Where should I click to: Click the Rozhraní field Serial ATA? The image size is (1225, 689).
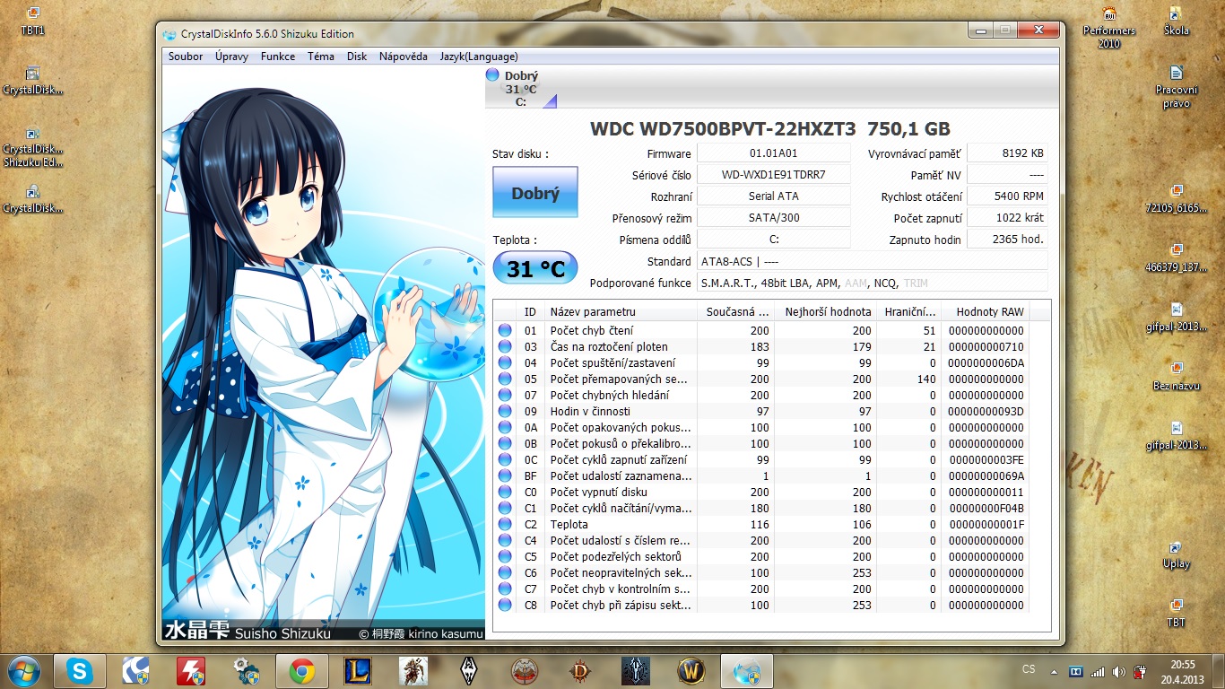click(774, 196)
